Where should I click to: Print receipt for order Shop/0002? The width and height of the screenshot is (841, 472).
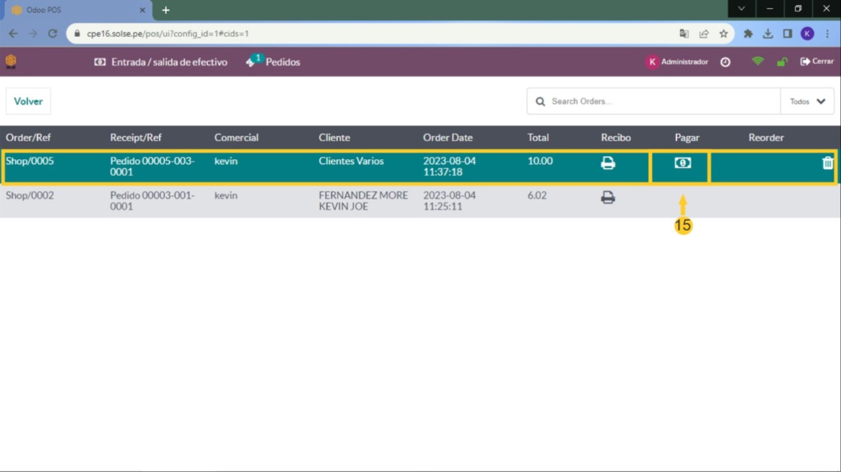click(608, 197)
